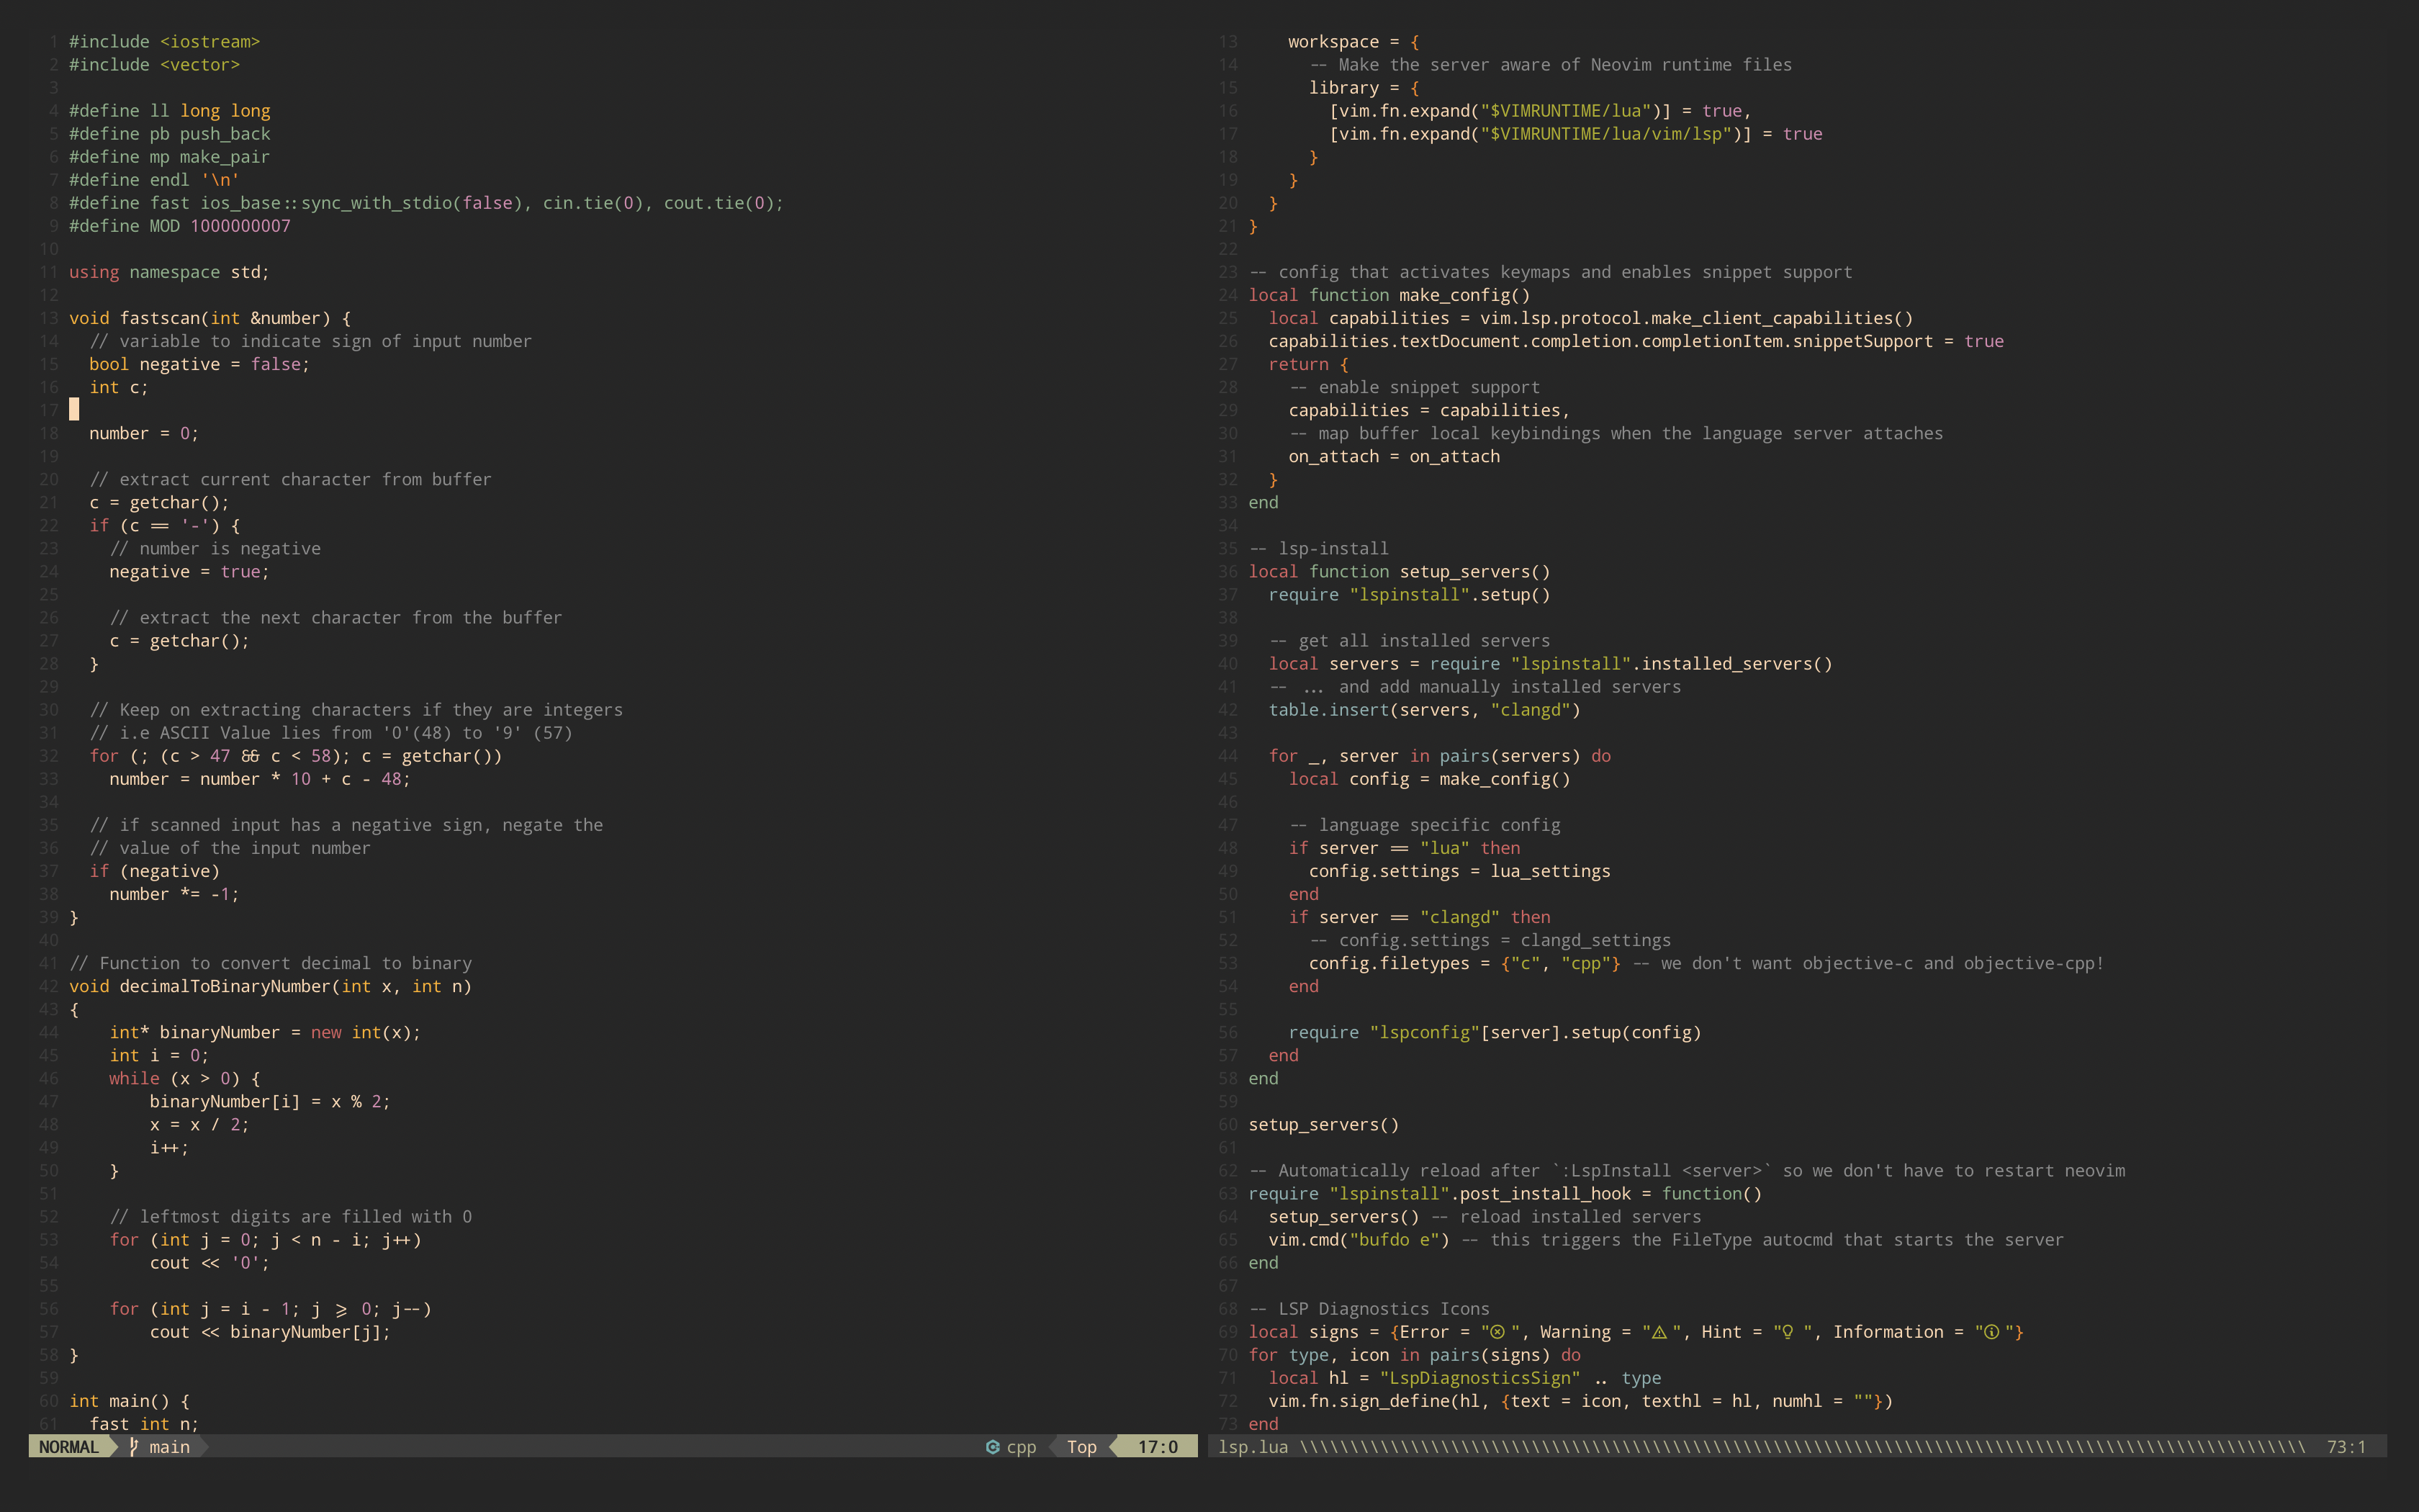
Task: Click line number 60 at int main
Action: [49, 1401]
